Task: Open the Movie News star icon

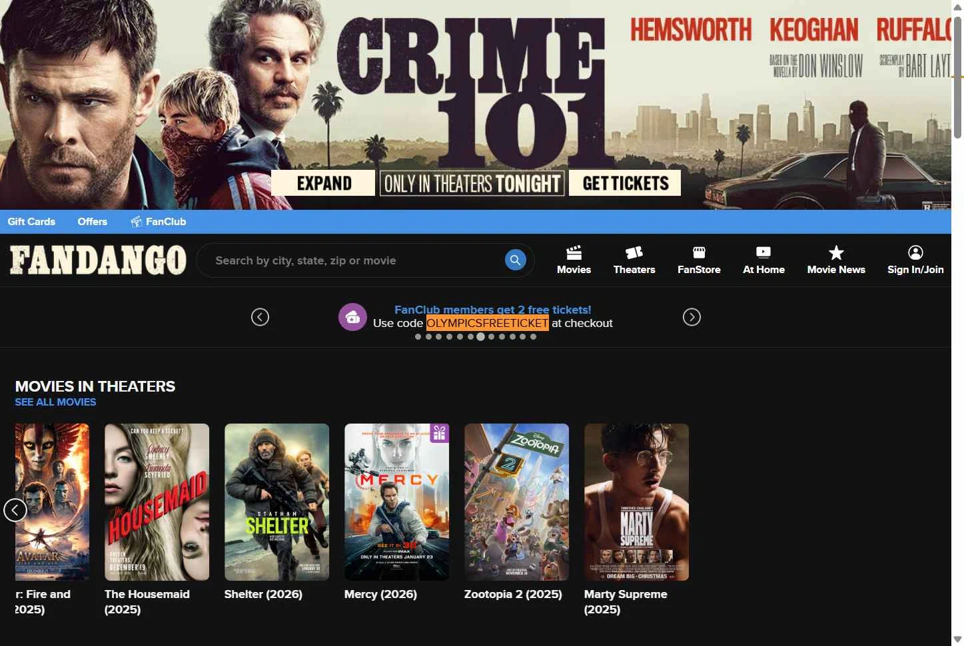Action: click(x=836, y=252)
